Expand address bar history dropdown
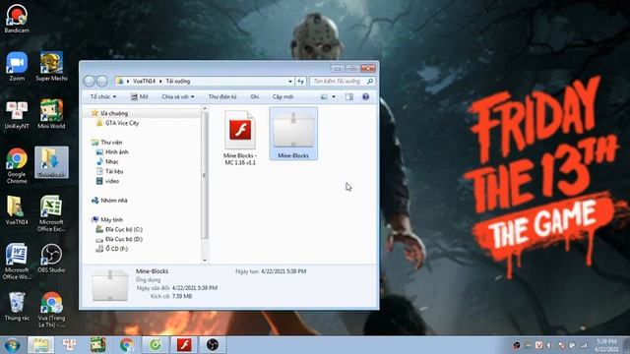The image size is (630, 354). pos(290,81)
